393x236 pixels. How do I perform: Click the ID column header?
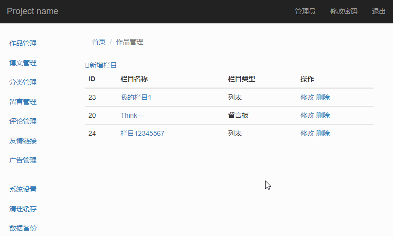tap(92, 79)
